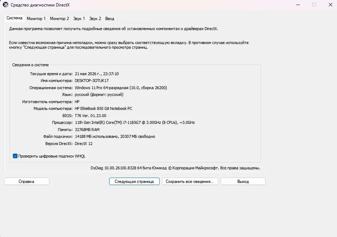Close the DirectX diagnostic window
The image size is (337, 237).
pyautogui.click(x=330, y=5)
